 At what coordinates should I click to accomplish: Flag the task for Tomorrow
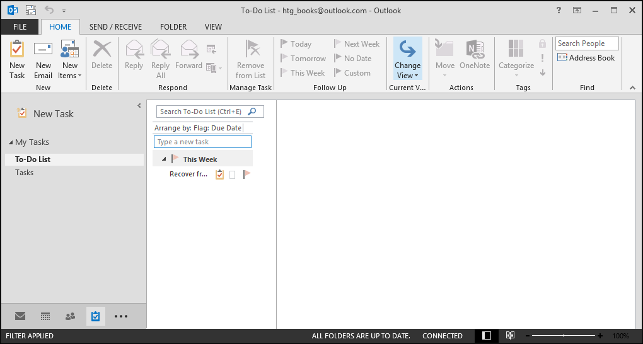pos(303,58)
